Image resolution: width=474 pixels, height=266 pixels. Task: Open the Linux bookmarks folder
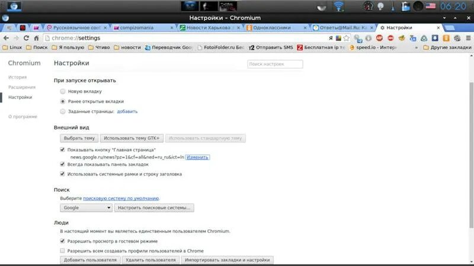[12, 47]
